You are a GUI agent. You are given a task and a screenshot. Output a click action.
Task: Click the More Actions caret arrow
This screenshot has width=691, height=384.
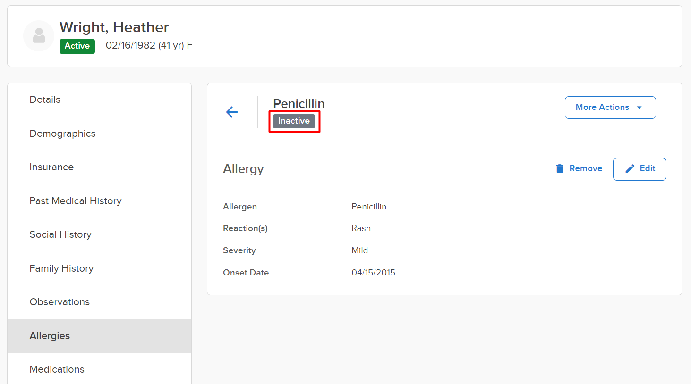pos(640,108)
